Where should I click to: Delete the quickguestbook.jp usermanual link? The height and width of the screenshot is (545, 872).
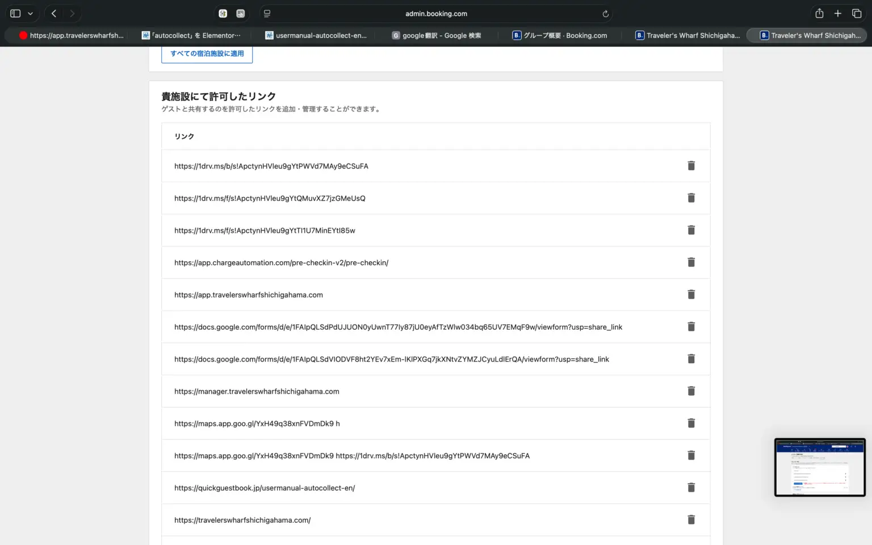point(691,488)
